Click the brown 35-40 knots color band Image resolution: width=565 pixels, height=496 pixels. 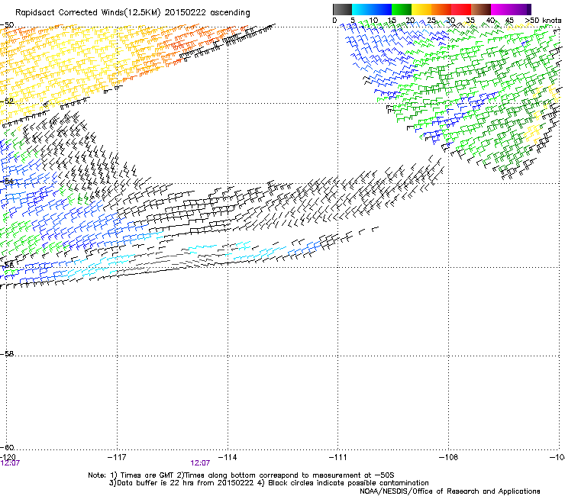[481, 9]
